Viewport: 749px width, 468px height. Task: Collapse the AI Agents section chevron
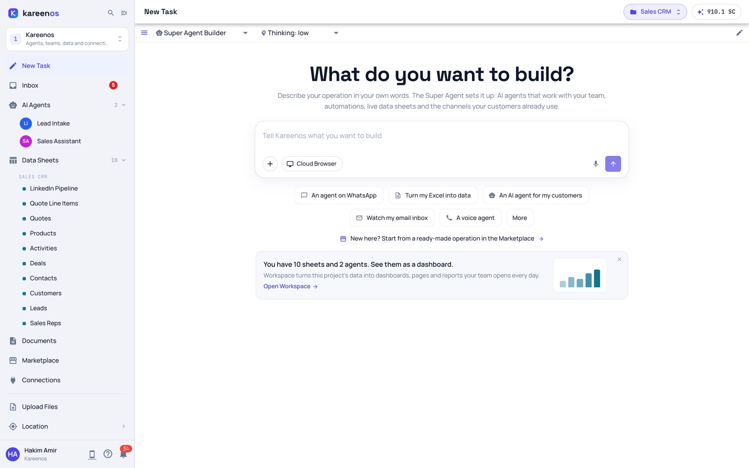(x=124, y=105)
